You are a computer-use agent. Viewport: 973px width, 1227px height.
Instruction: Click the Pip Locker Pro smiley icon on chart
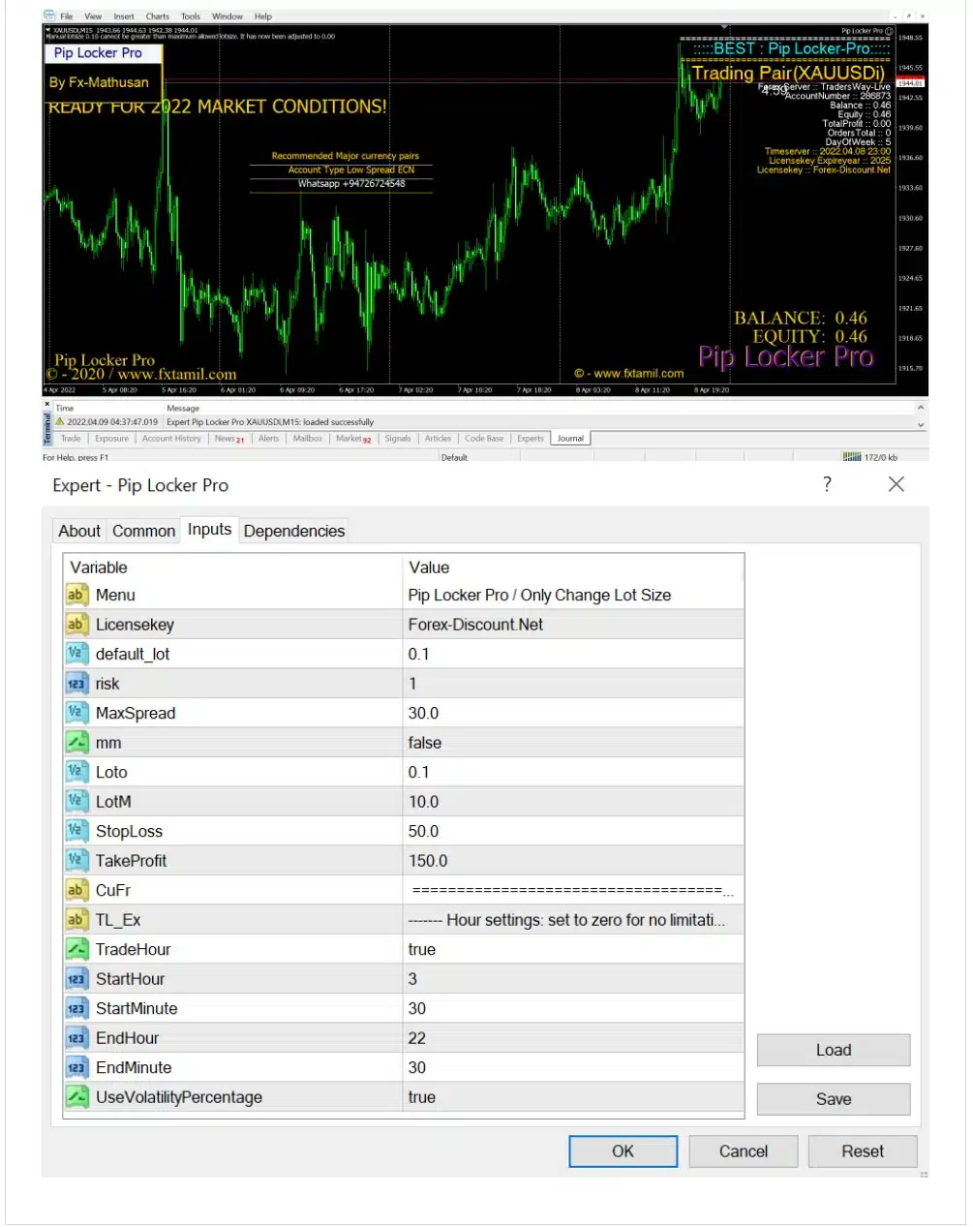pyautogui.click(x=889, y=31)
